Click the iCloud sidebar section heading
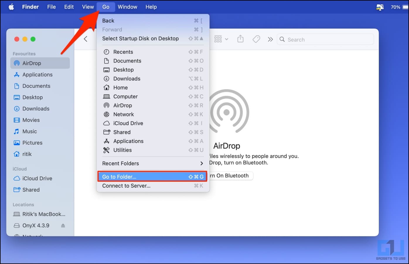Viewport: 409px width, 264px height. click(x=20, y=169)
